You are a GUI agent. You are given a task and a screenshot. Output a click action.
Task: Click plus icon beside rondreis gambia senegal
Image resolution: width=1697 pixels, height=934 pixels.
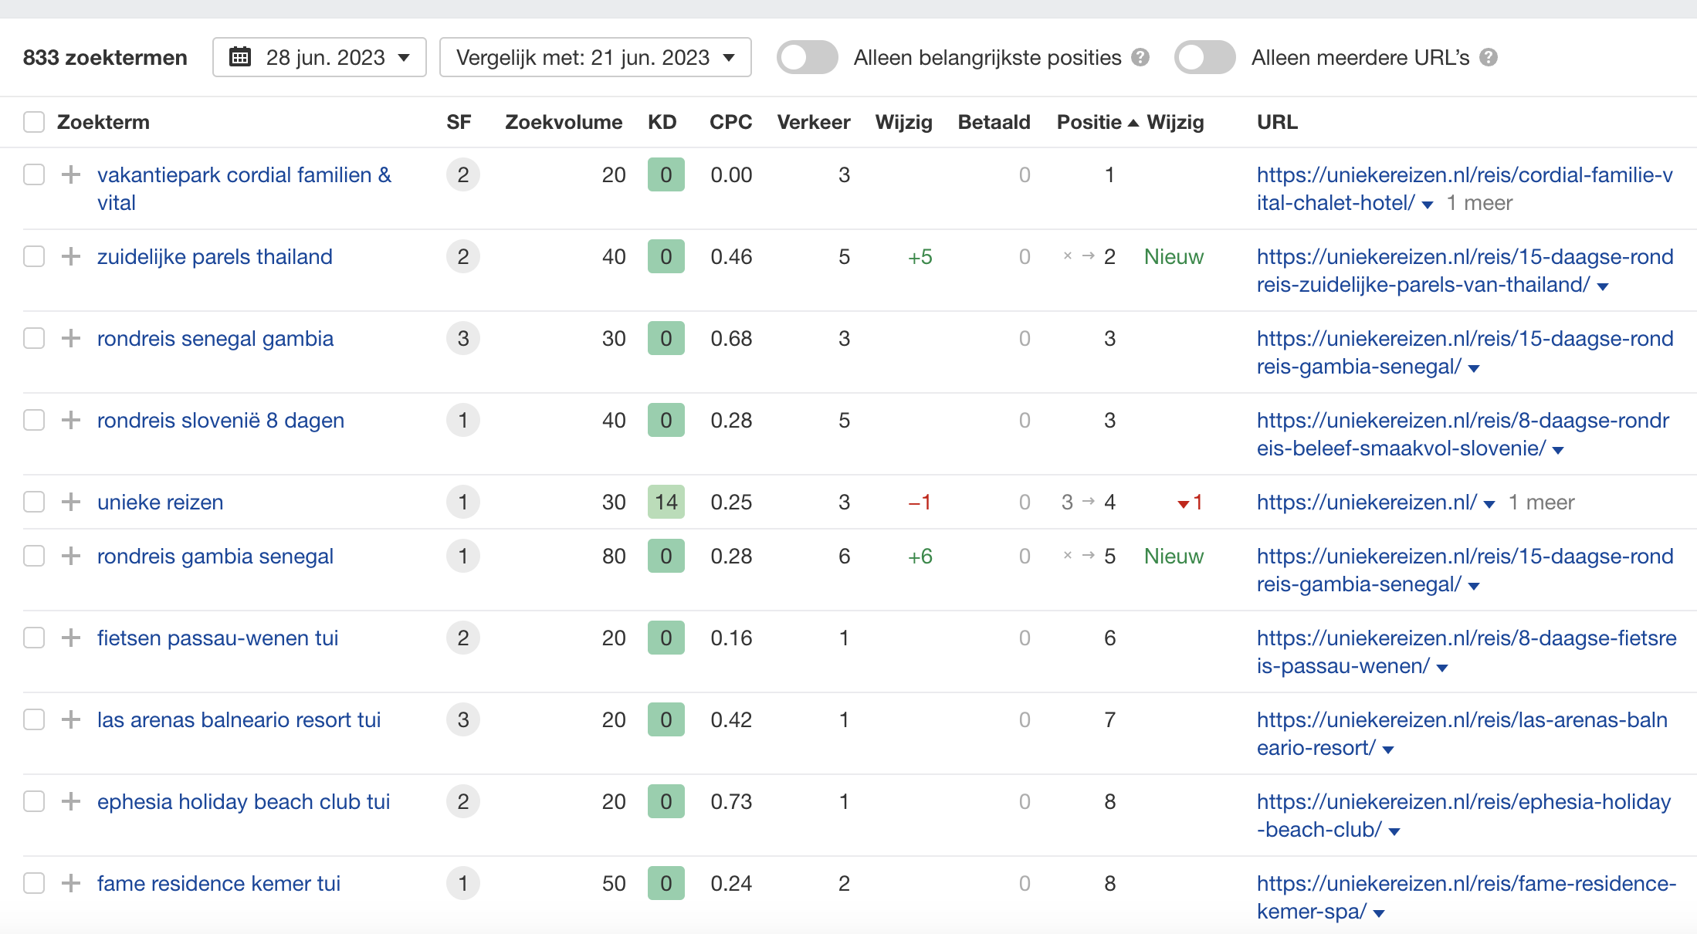coord(71,556)
